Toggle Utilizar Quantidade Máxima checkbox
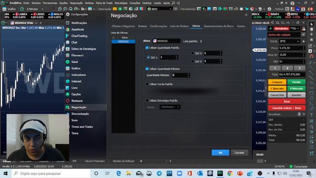 [147, 69]
